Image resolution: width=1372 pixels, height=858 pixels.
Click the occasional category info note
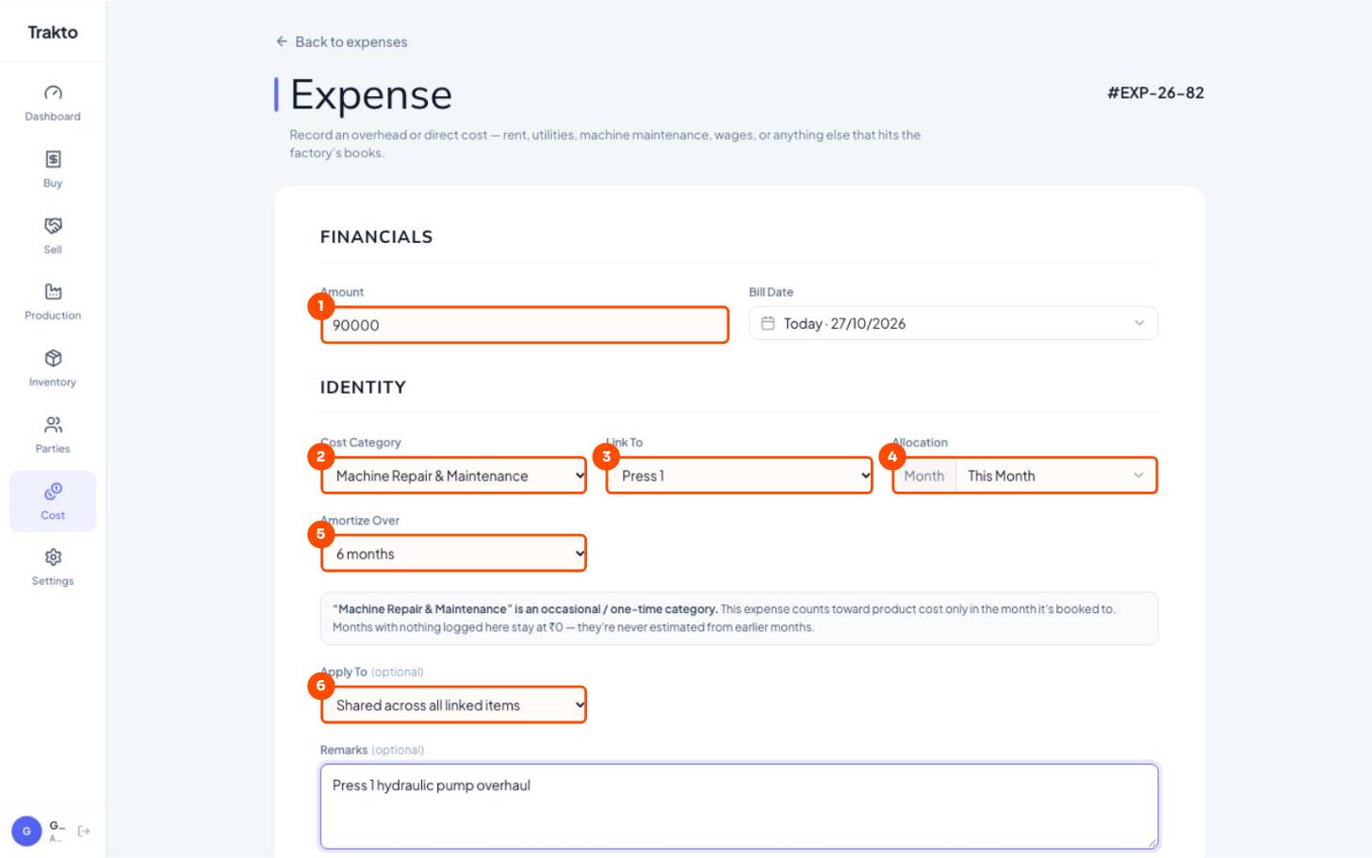[739, 618]
